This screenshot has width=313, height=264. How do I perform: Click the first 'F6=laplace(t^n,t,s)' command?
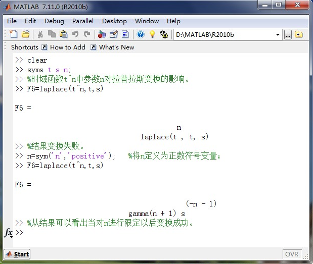click(x=65, y=89)
